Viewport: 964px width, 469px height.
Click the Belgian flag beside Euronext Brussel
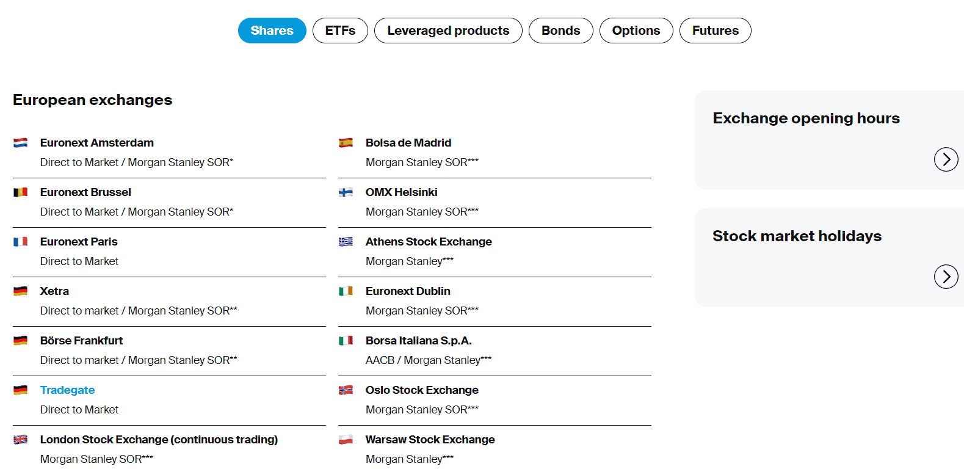[20, 192]
